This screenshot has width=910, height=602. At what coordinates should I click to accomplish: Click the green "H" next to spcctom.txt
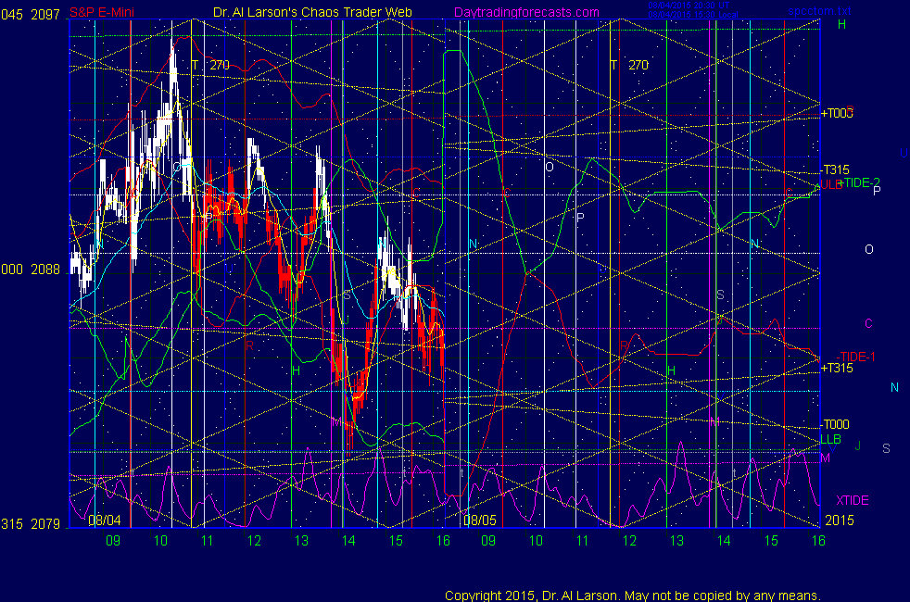[841, 24]
